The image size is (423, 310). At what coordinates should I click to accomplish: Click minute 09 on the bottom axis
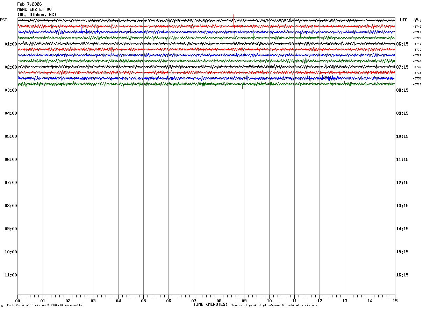pos(244,301)
